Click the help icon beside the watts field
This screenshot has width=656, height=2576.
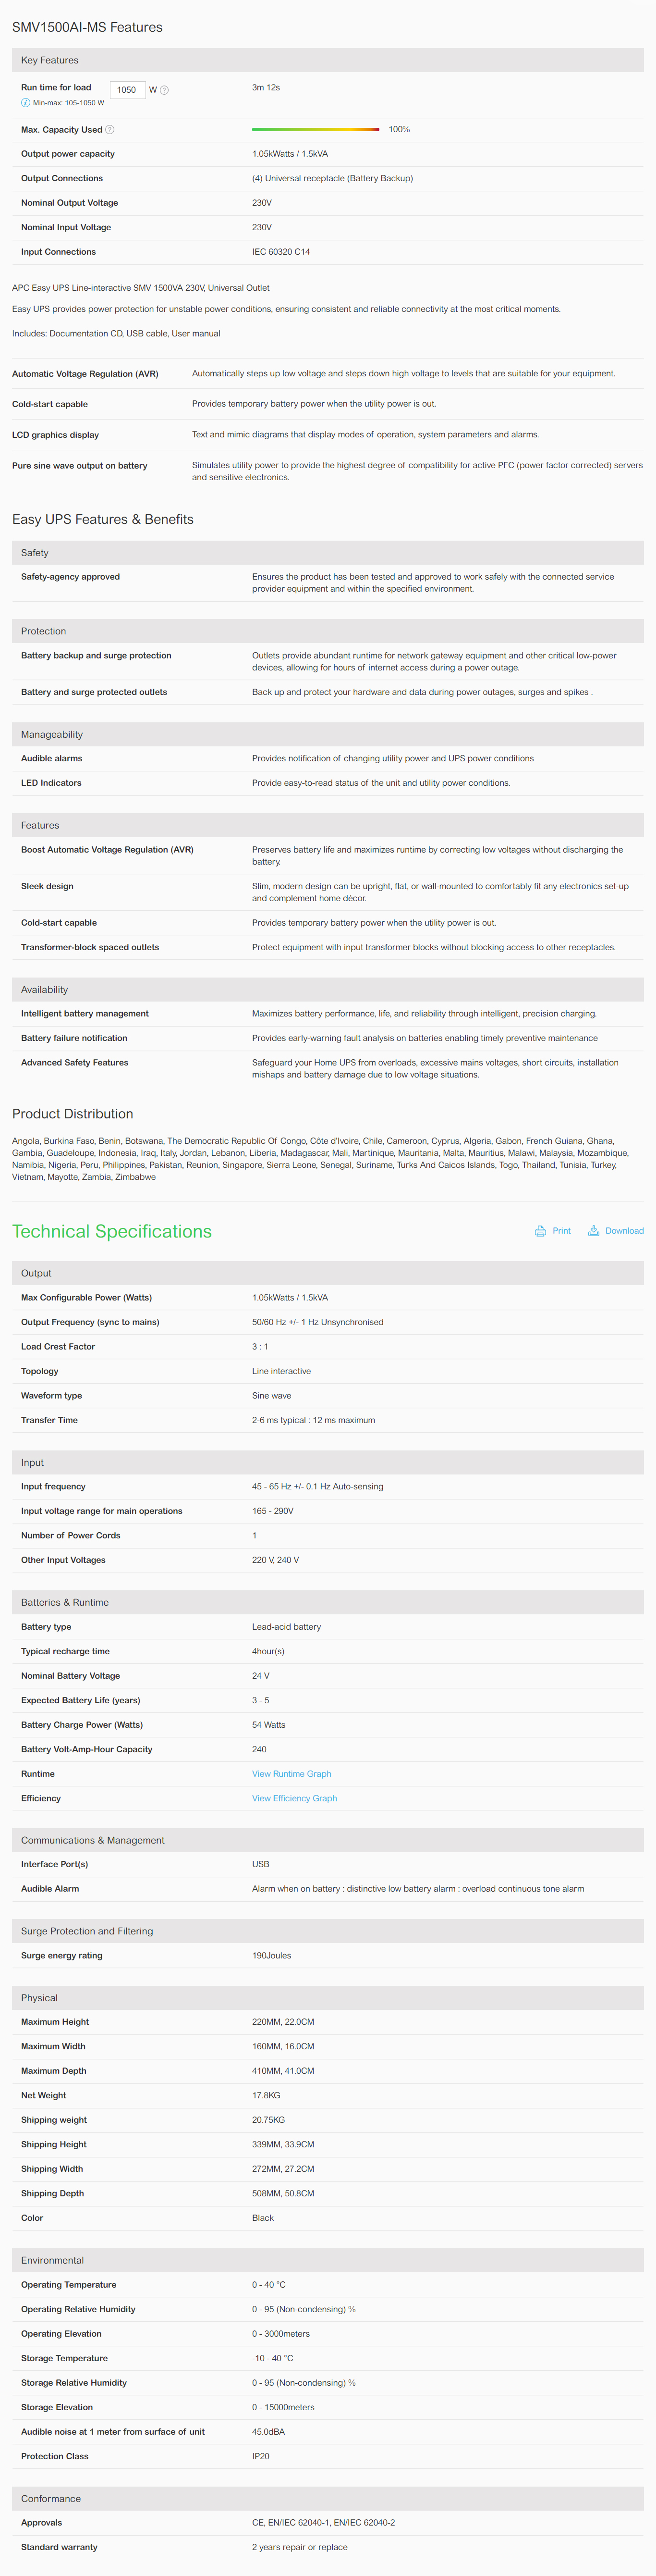pos(165,90)
